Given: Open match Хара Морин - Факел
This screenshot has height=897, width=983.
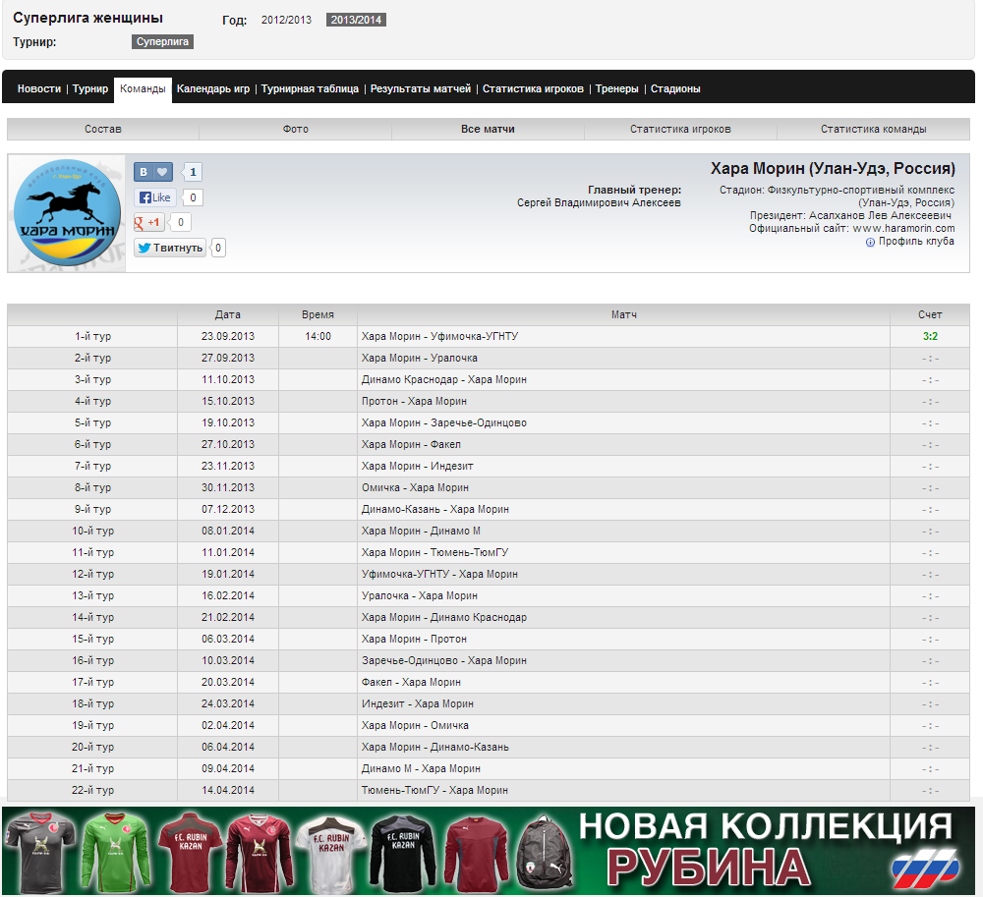Looking at the screenshot, I should 411,445.
